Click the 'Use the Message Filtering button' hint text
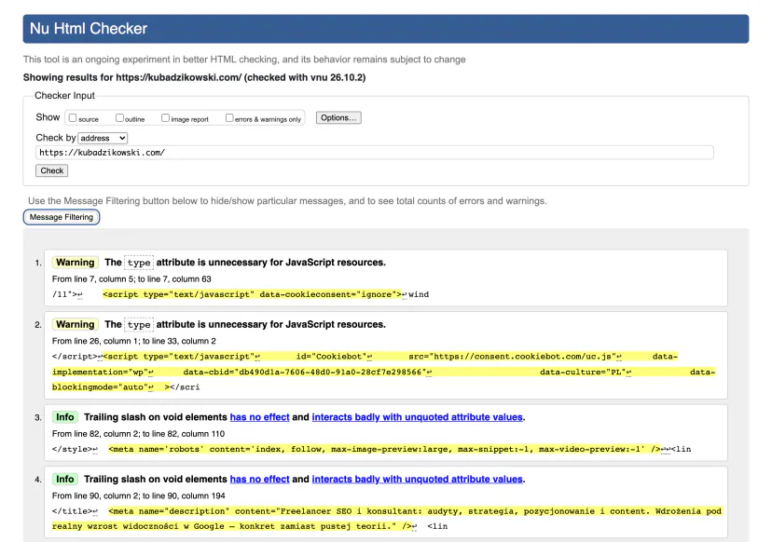 tap(287, 201)
